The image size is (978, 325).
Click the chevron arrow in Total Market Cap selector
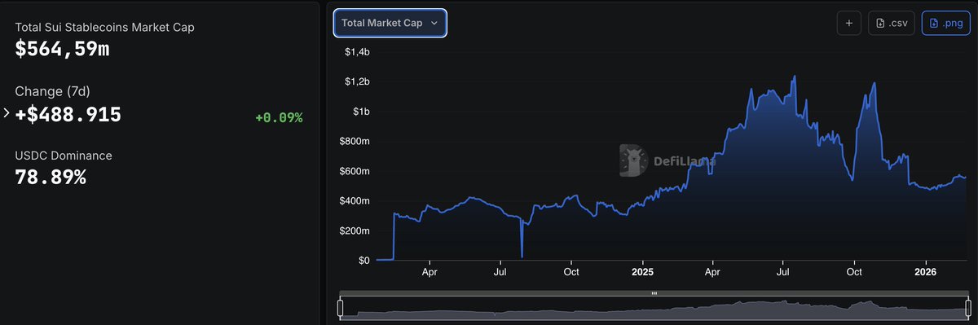pos(434,24)
